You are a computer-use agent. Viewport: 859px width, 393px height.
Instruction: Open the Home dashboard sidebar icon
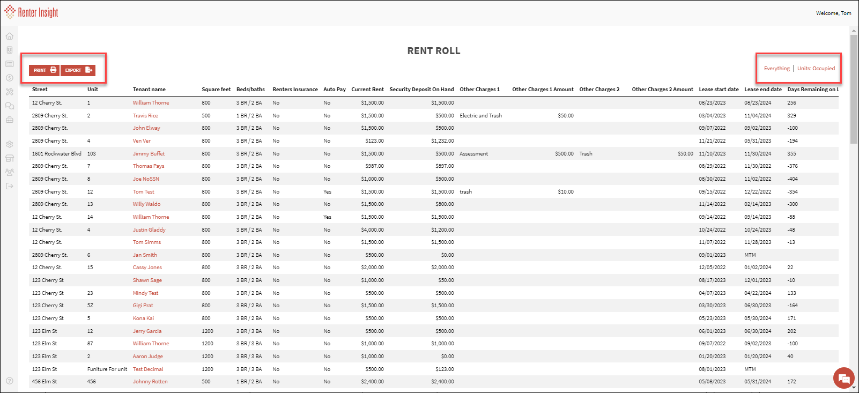pos(10,36)
